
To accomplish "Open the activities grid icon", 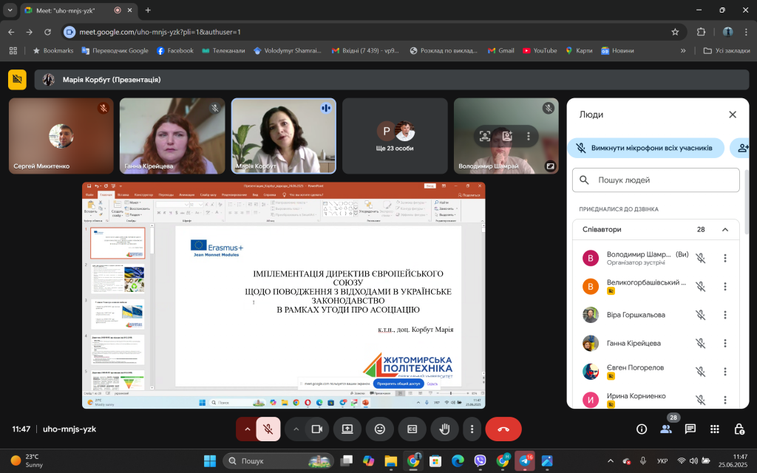I will [715, 429].
